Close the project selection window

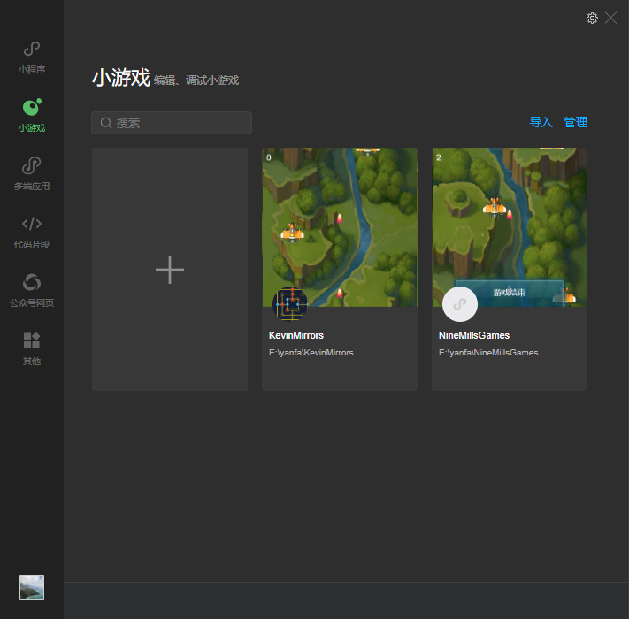[x=611, y=18]
